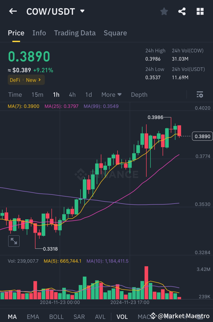Open chart indicator settings icon beside Depth
Screen dimensions: 213x322
click(200, 94)
